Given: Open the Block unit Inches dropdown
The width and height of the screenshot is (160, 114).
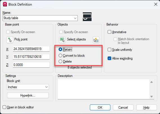Looking at the screenshot, I should coord(28,87).
